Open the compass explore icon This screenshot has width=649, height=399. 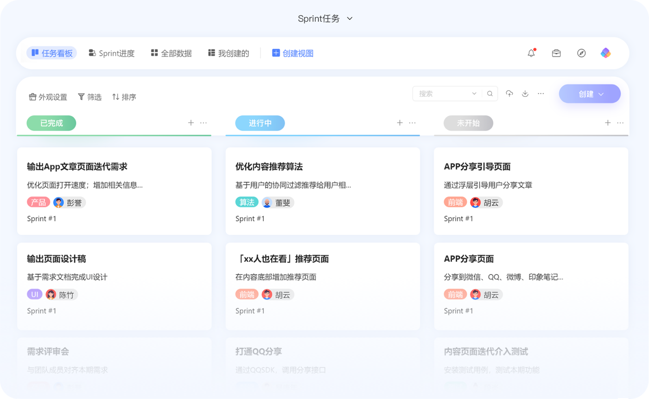click(x=581, y=53)
